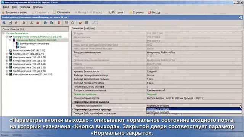Switch to the События tab
Screen dimensions: 244x137
[90, 29]
